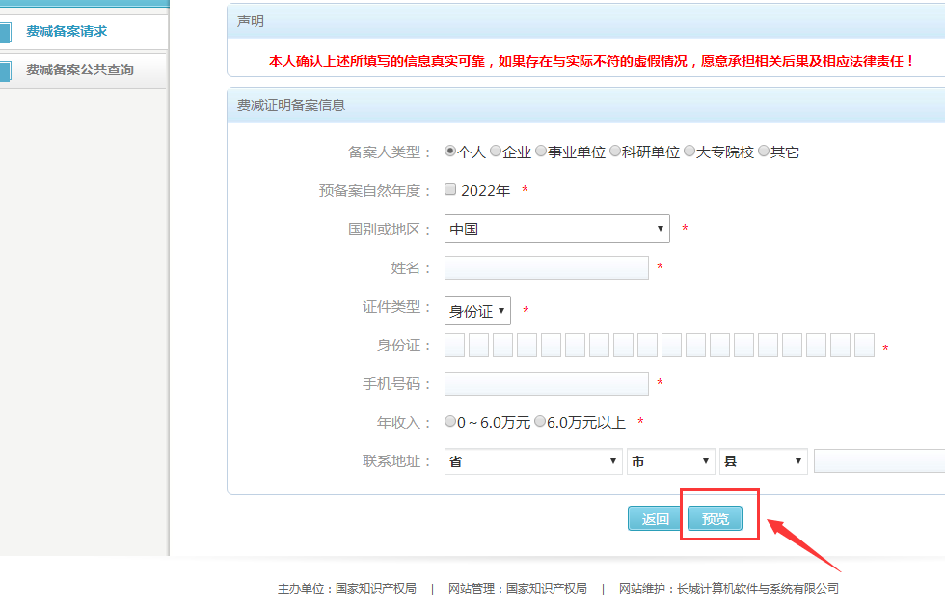Tick the 2022年 checkbox

[450, 190]
